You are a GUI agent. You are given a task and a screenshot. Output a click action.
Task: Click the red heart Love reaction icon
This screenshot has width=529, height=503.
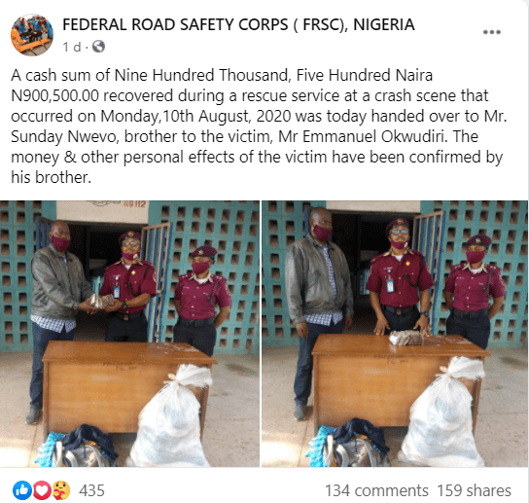(x=42, y=490)
